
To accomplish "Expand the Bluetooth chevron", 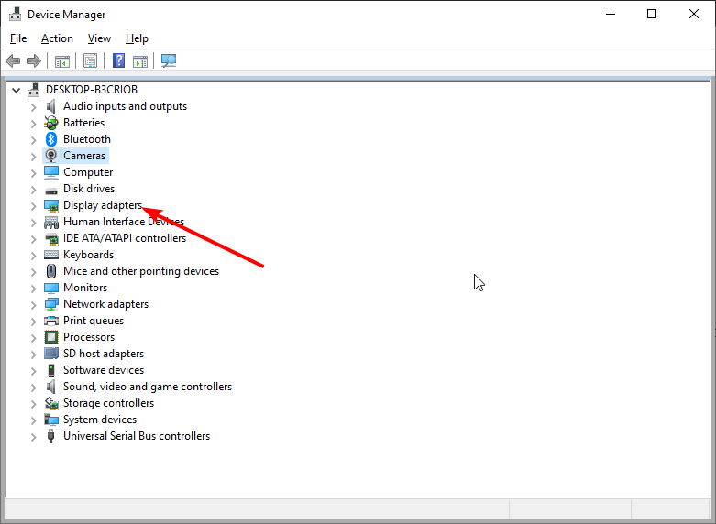I will [x=33, y=140].
